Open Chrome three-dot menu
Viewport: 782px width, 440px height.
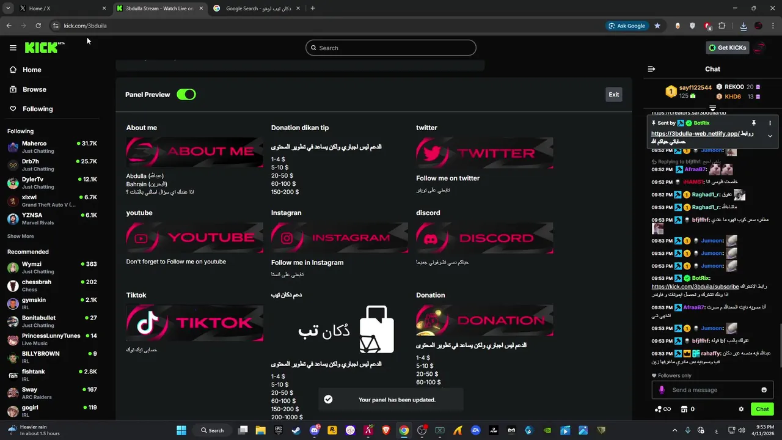pyautogui.click(x=773, y=26)
